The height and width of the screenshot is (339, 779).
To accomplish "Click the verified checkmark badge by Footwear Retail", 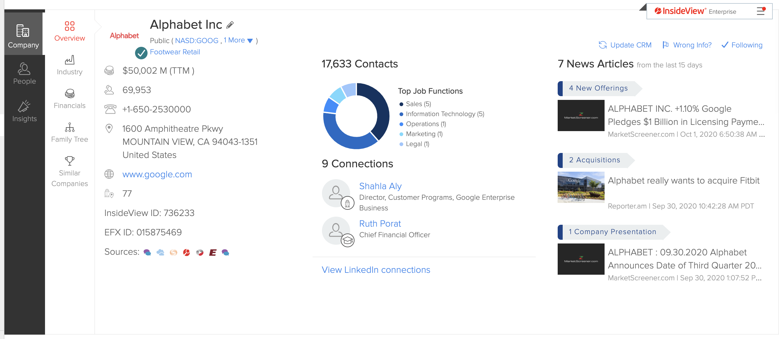I will (141, 53).
